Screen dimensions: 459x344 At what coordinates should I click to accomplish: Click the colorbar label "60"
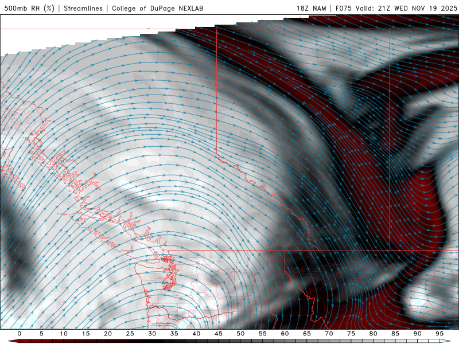(285, 334)
